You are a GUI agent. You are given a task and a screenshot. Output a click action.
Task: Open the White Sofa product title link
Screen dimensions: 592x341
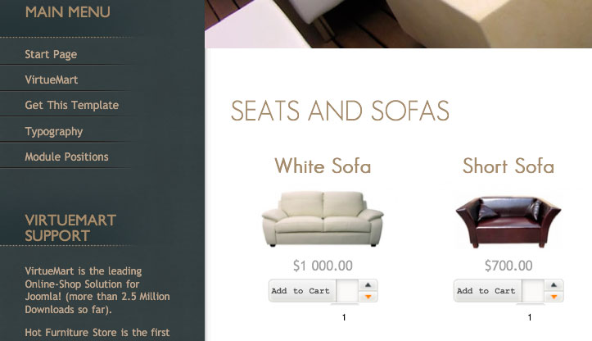tap(323, 166)
